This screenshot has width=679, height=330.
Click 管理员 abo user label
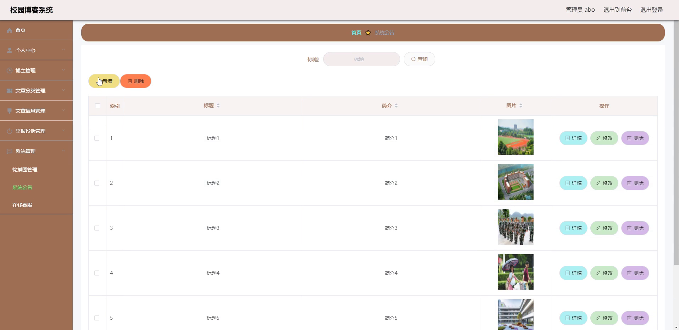580,10
